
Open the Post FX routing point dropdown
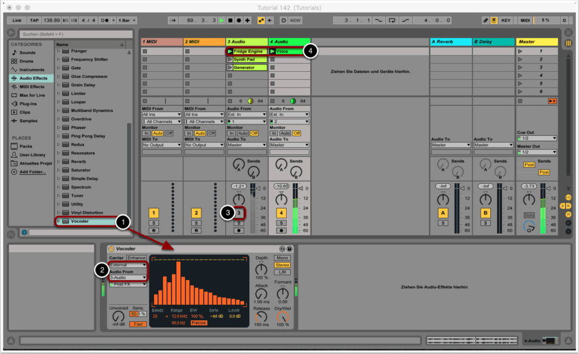127,284
